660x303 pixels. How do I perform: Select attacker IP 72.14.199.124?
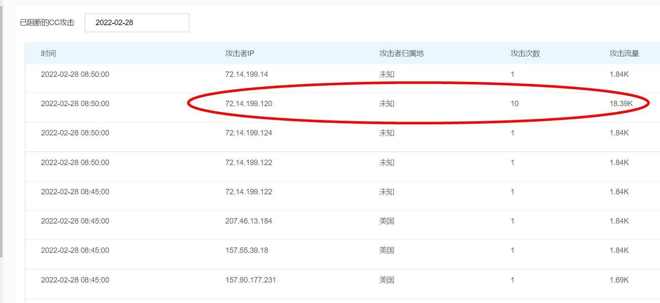(249, 133)
